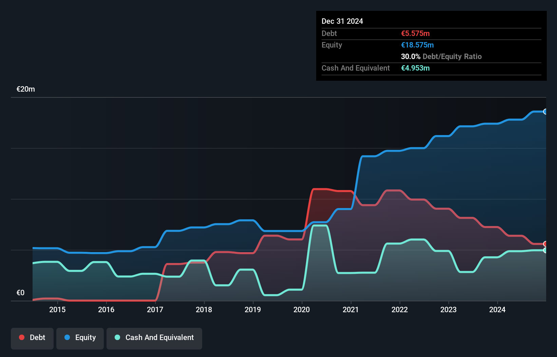Click the 2018 x-axis label
This screenshot has width=557, height=357.
click(204, 309)
